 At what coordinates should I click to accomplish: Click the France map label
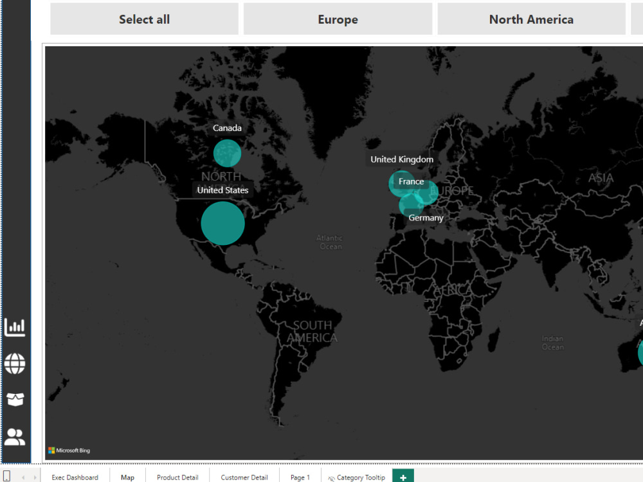[412, 181]
